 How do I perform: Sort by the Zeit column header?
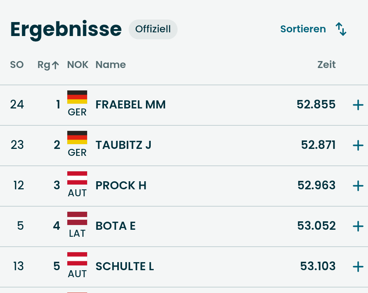click(x=326, y=65)
